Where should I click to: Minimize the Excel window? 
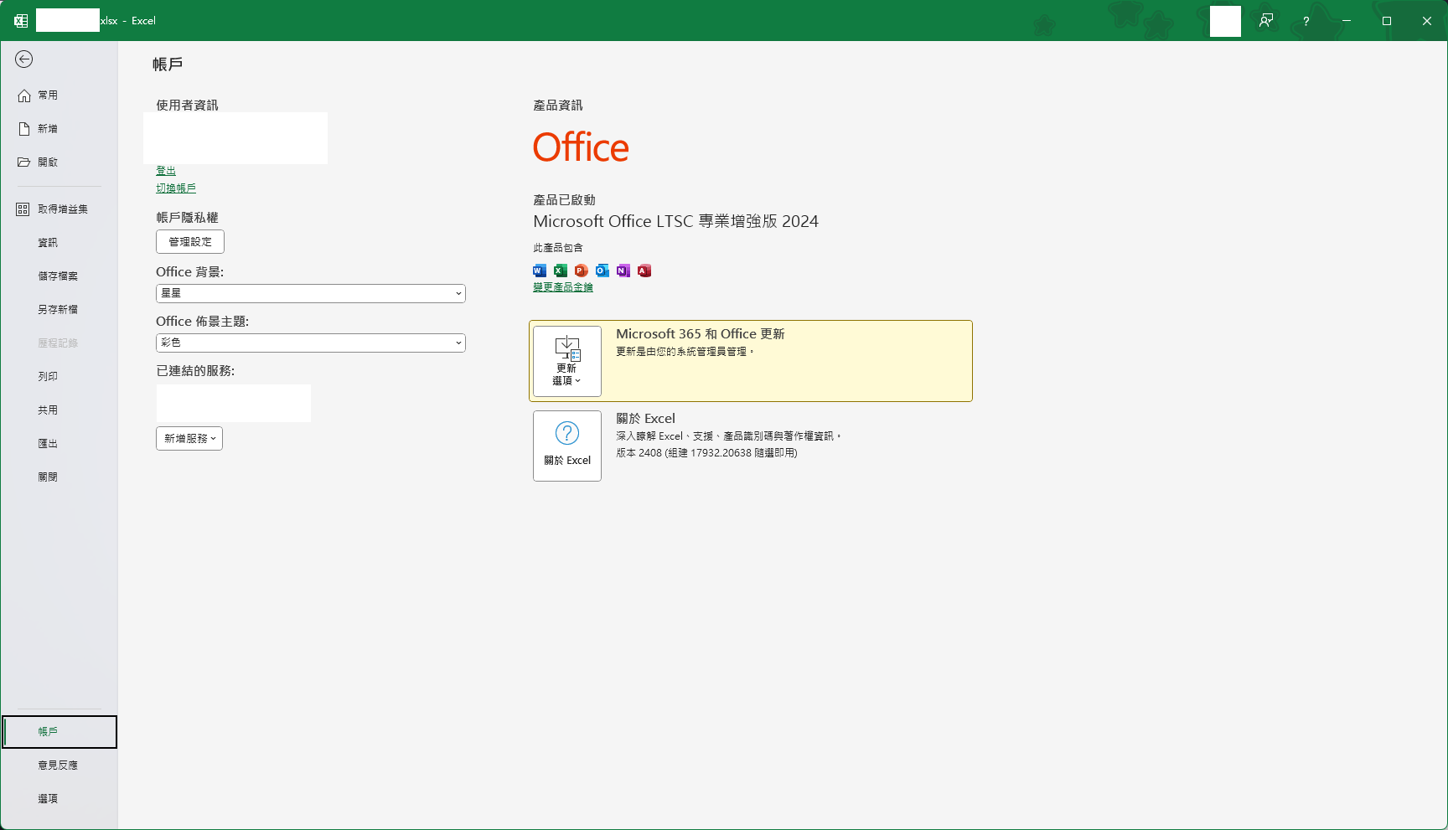click(1347, 21)
